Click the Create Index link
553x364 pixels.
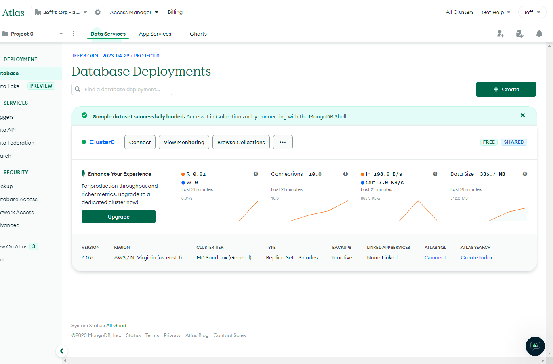point(477,257)
